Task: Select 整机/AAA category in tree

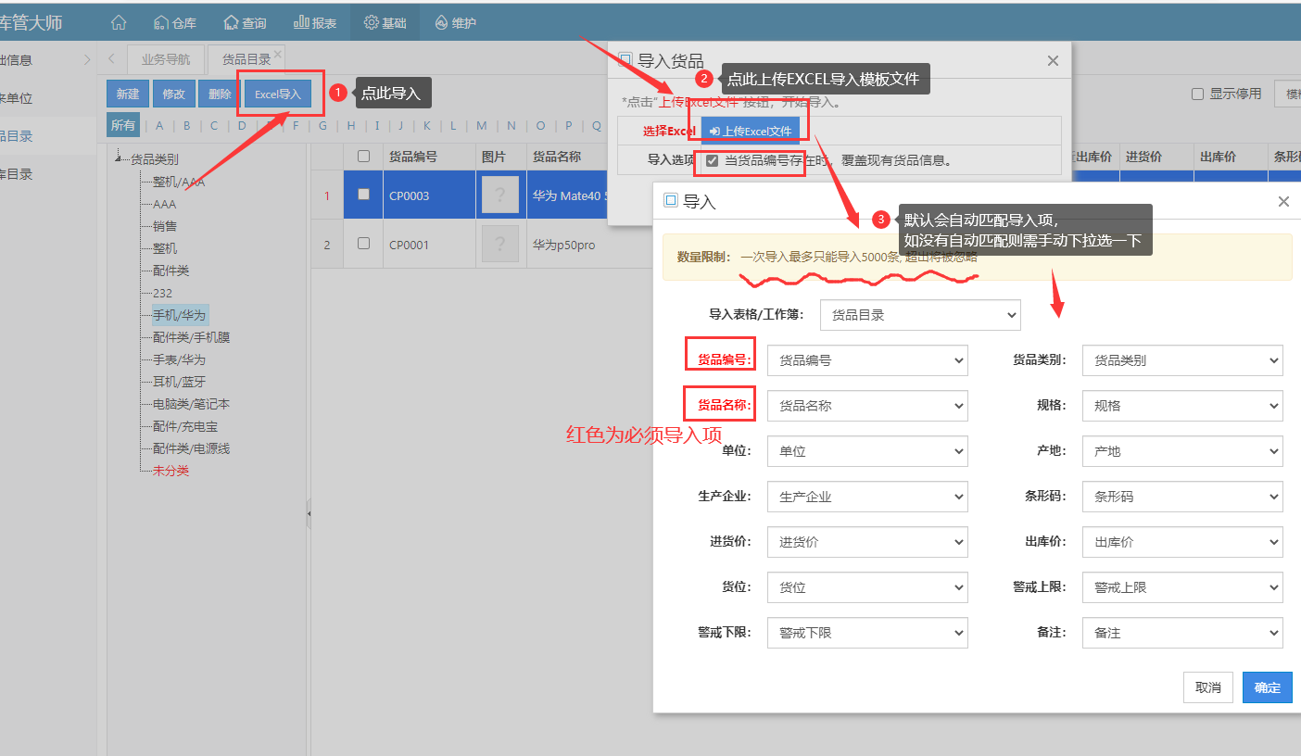Action: click(179, 182)
